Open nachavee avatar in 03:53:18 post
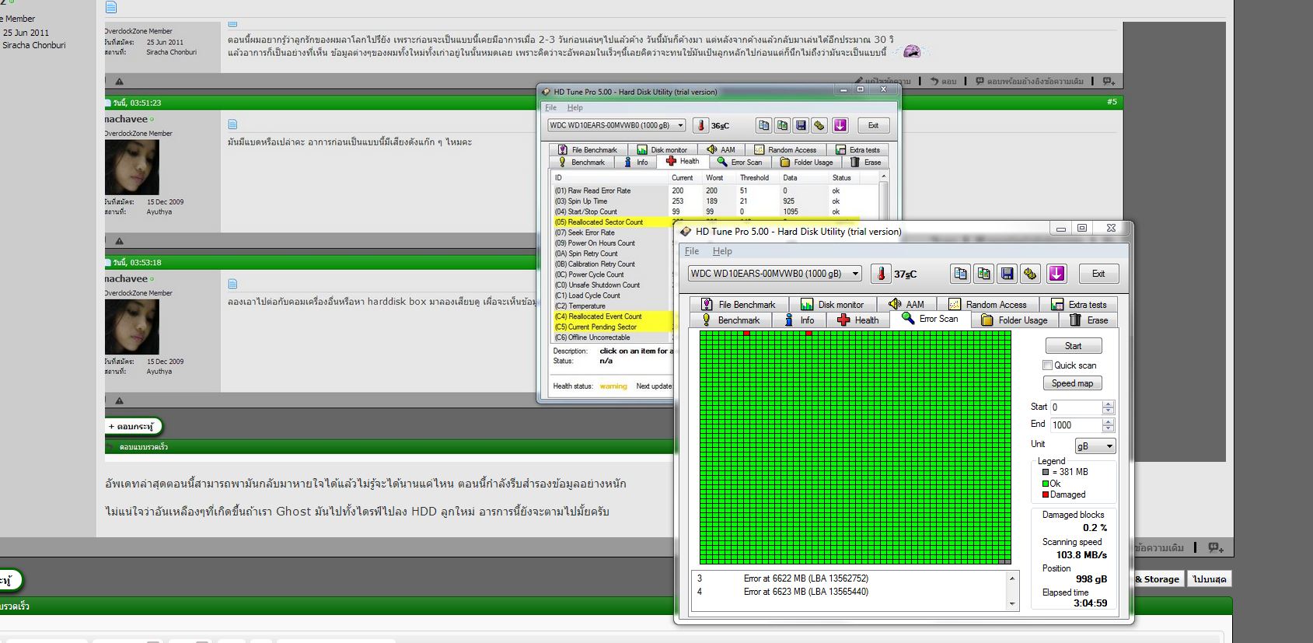Viewport: 1313px width, 643px height. (132, 327)
